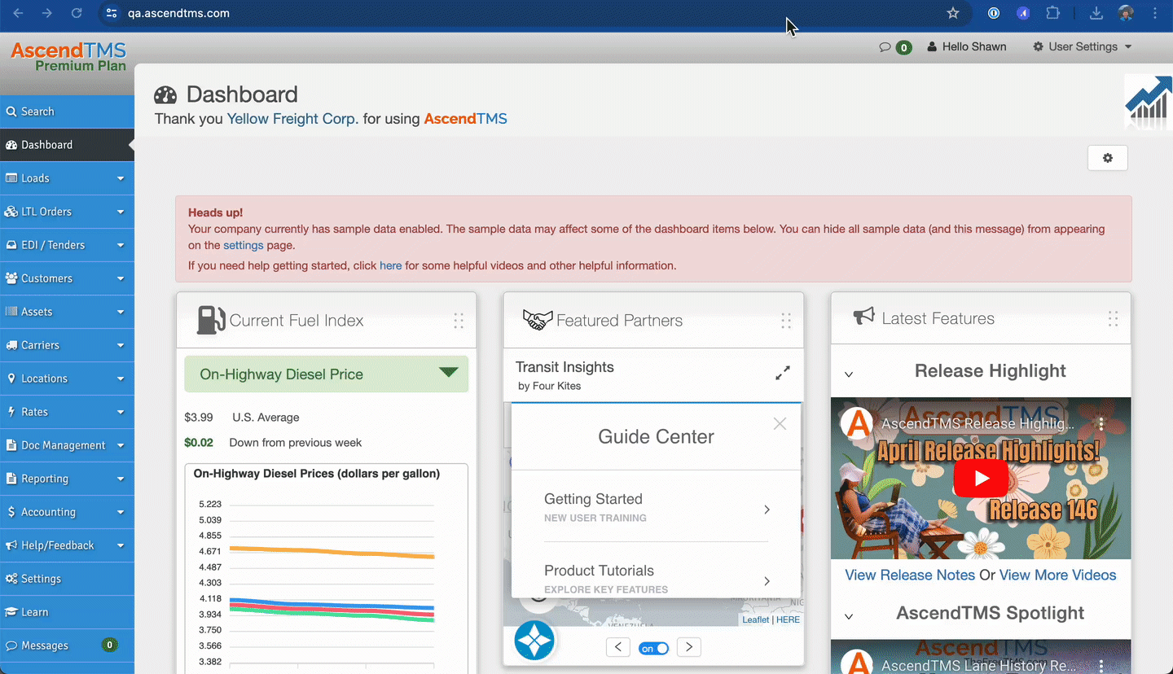Viewport: 1173px width, 674px height.
Task: Click the Accounting dollar sign icon
Action: click(x=11, y=512)
